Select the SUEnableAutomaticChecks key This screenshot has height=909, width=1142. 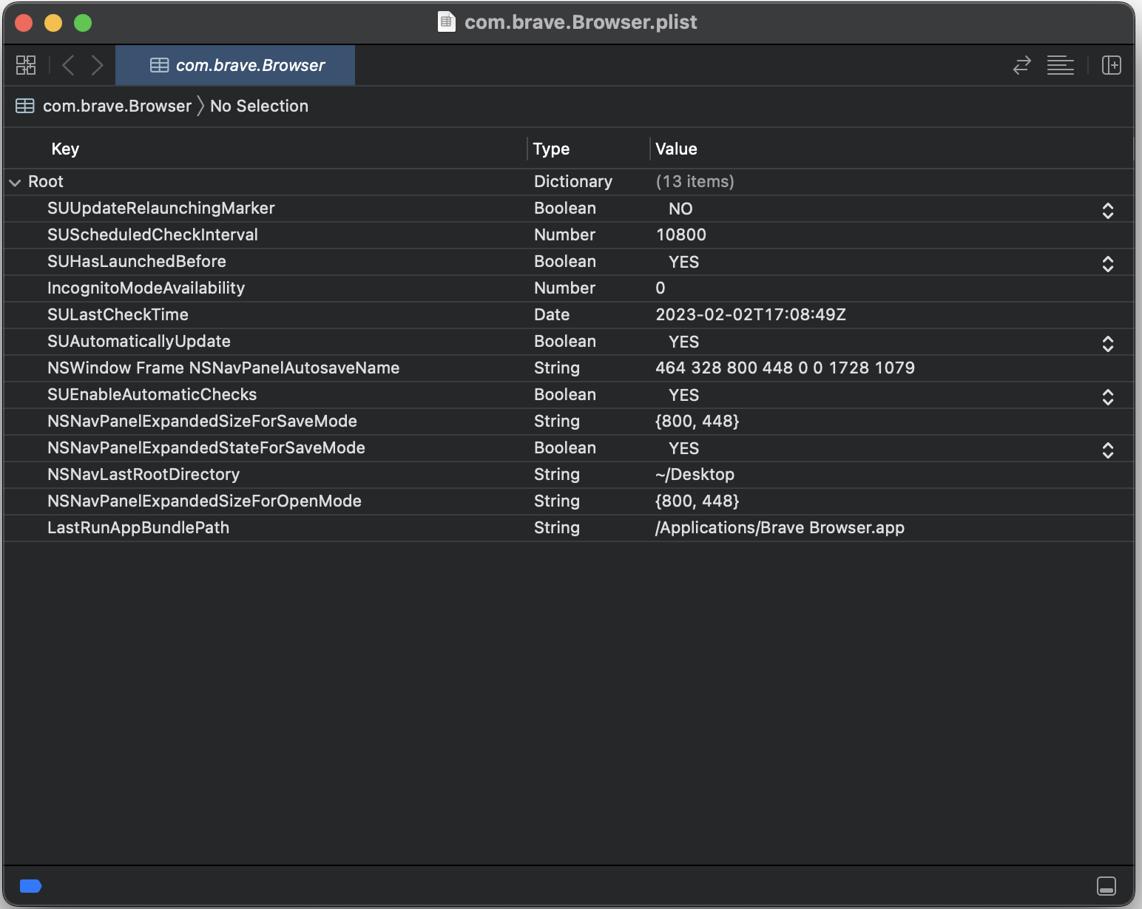(x=152, y=395)
